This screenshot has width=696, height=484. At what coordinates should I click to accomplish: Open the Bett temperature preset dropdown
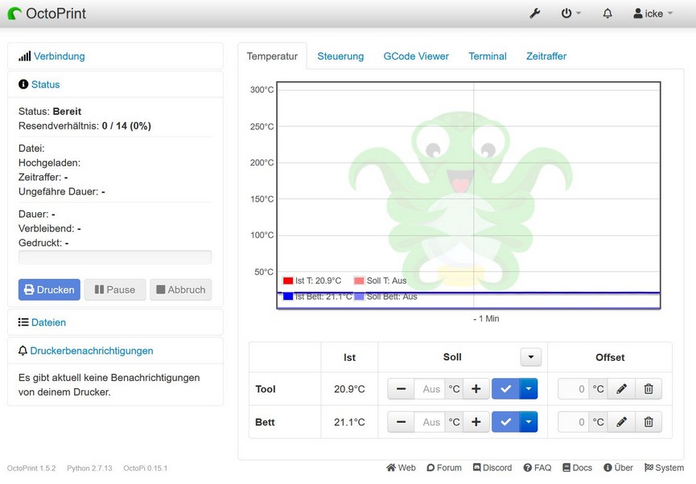click(528, 422)
